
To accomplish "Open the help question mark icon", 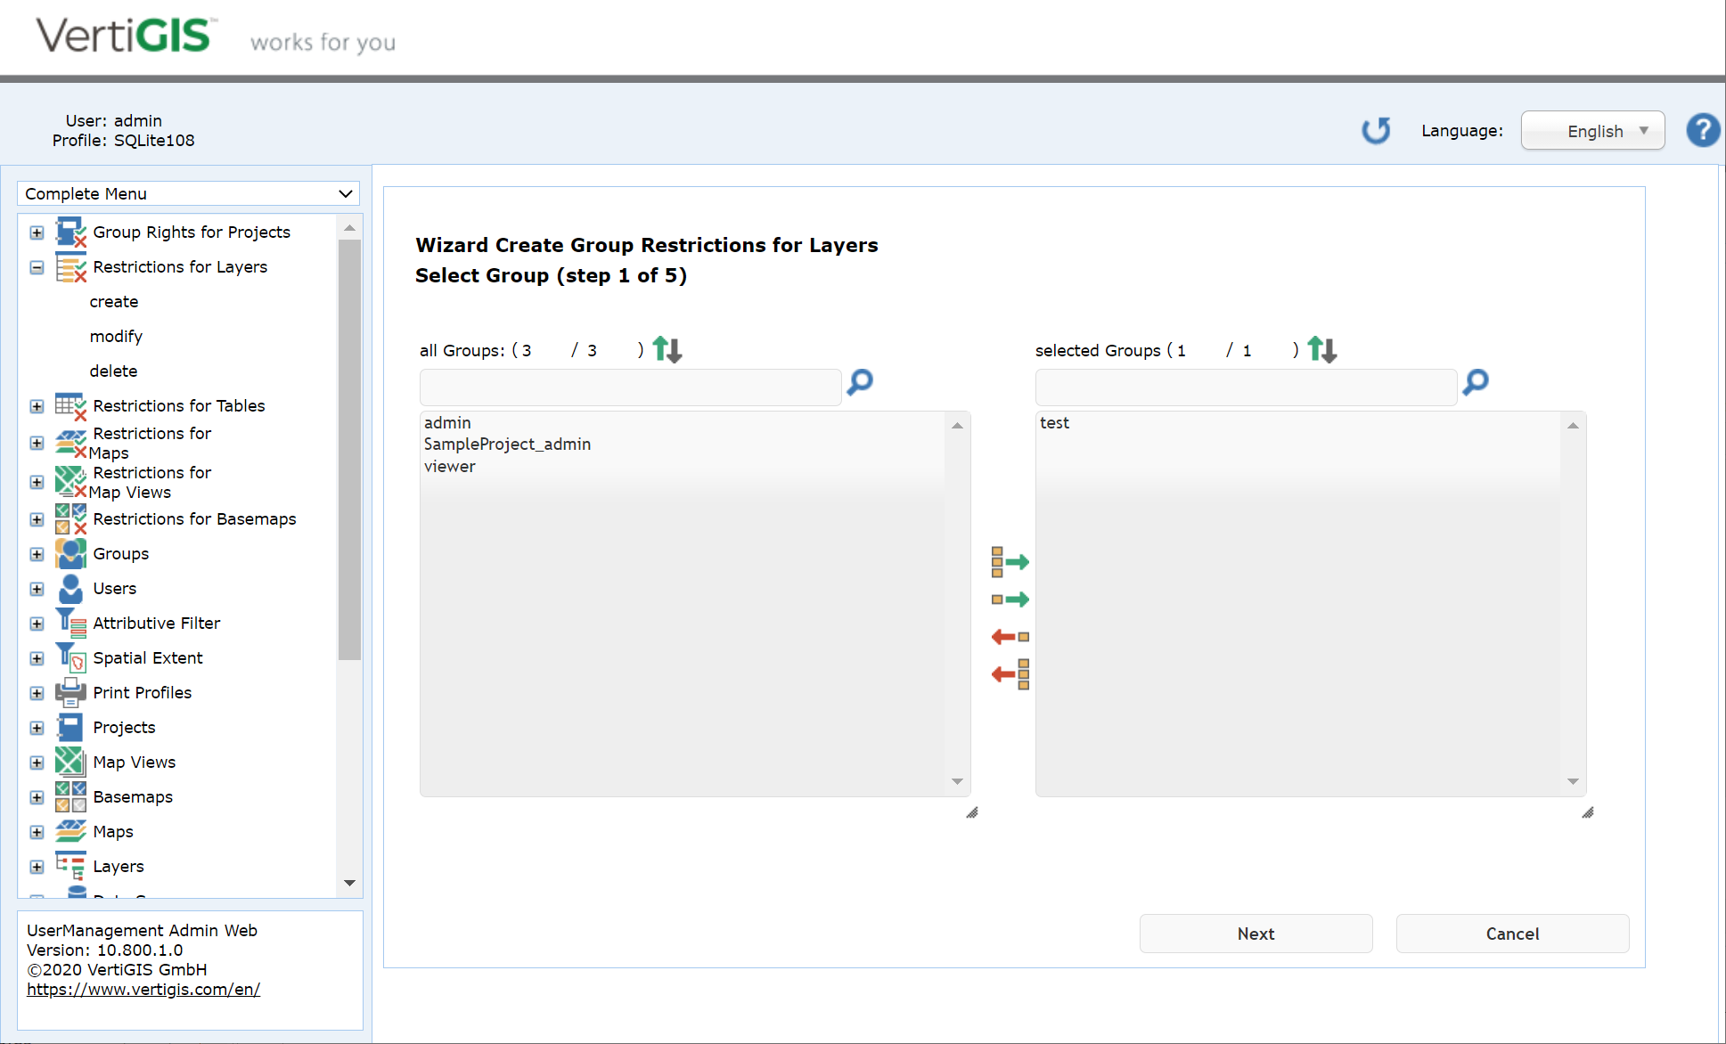I will (1702, 130).
